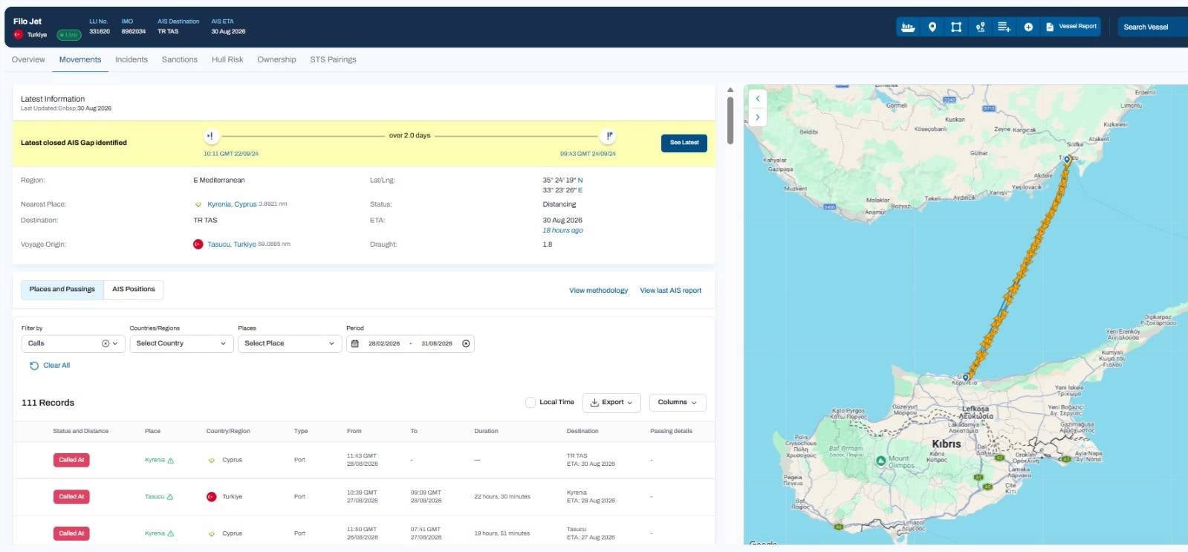This screenshot has height=552, width=1188.
Task: Click the Called At badge in first Kyrenia row
Action: point(71,460)
